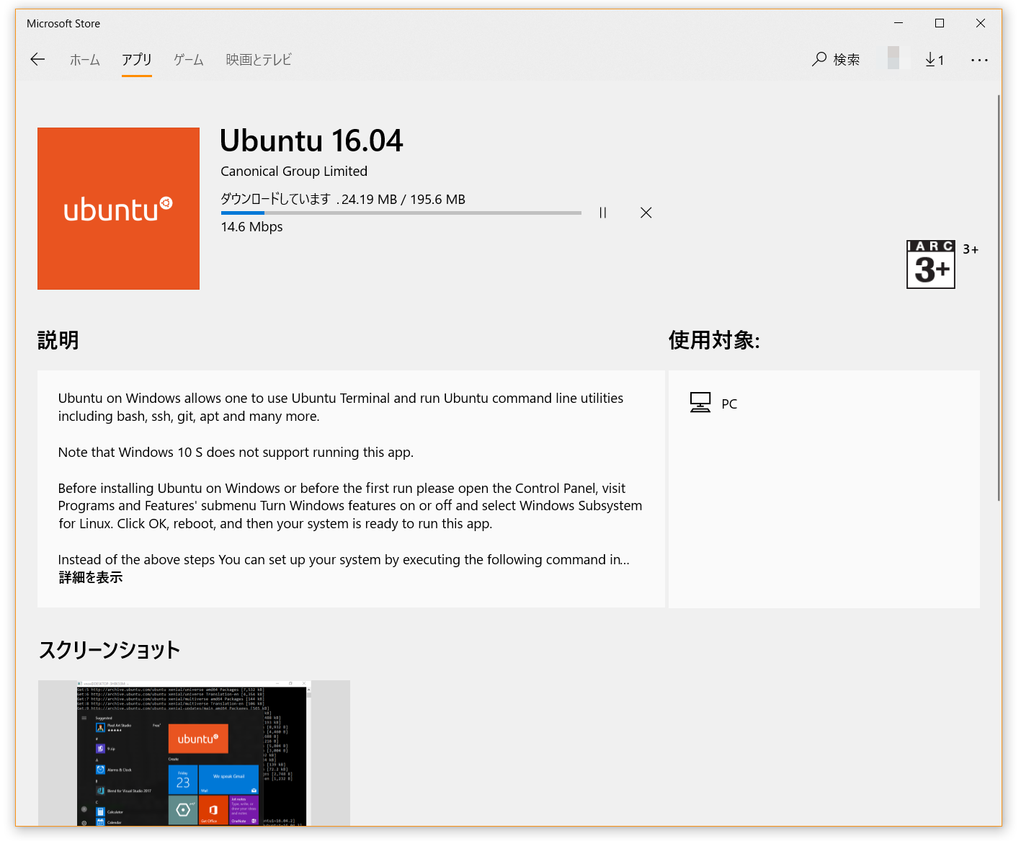Click the IARC 3+ rating badge

coord(930,264)
